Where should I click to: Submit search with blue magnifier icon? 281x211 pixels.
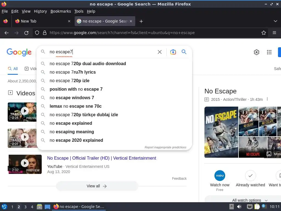[x=184, y=52]
